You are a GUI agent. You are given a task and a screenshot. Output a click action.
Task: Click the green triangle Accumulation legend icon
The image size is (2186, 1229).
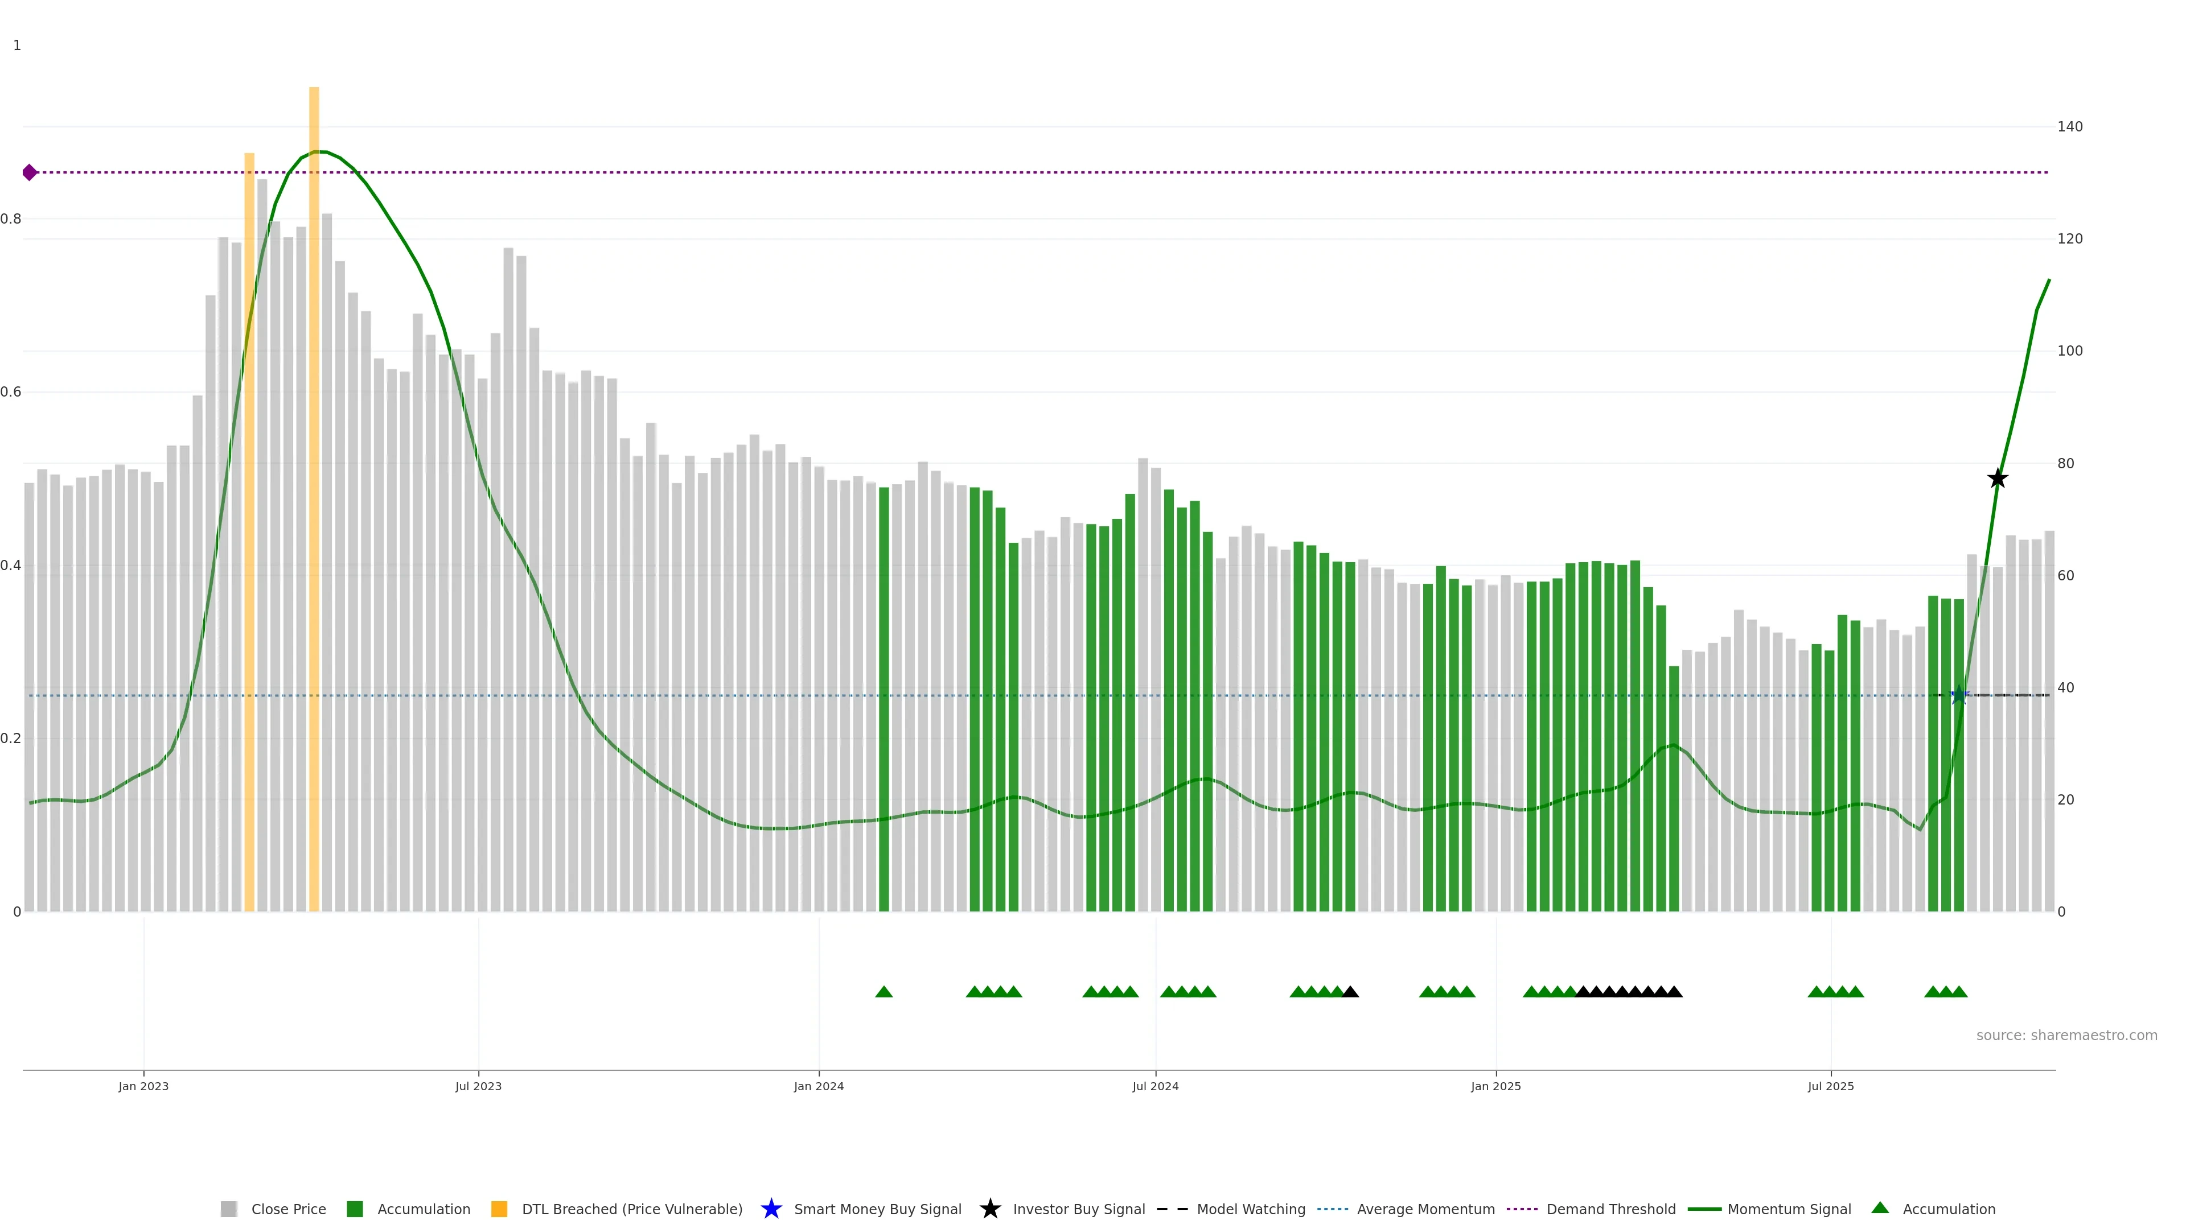1880,1208
